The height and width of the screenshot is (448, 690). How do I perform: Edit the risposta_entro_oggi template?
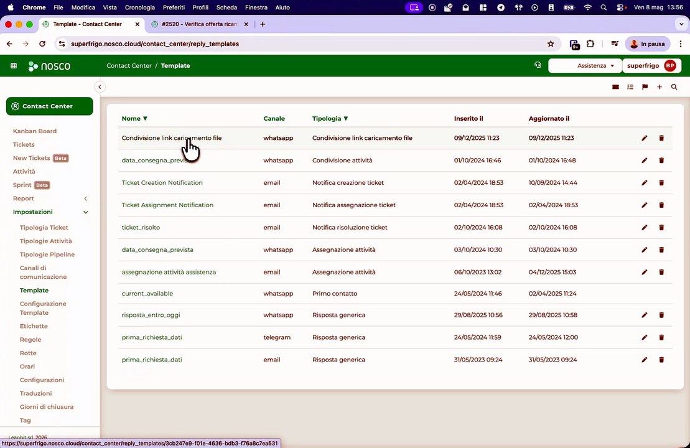tap(644, 315)
